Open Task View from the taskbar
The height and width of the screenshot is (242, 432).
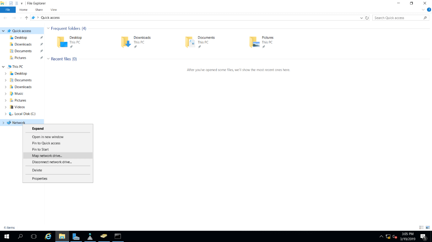point(34,236)
